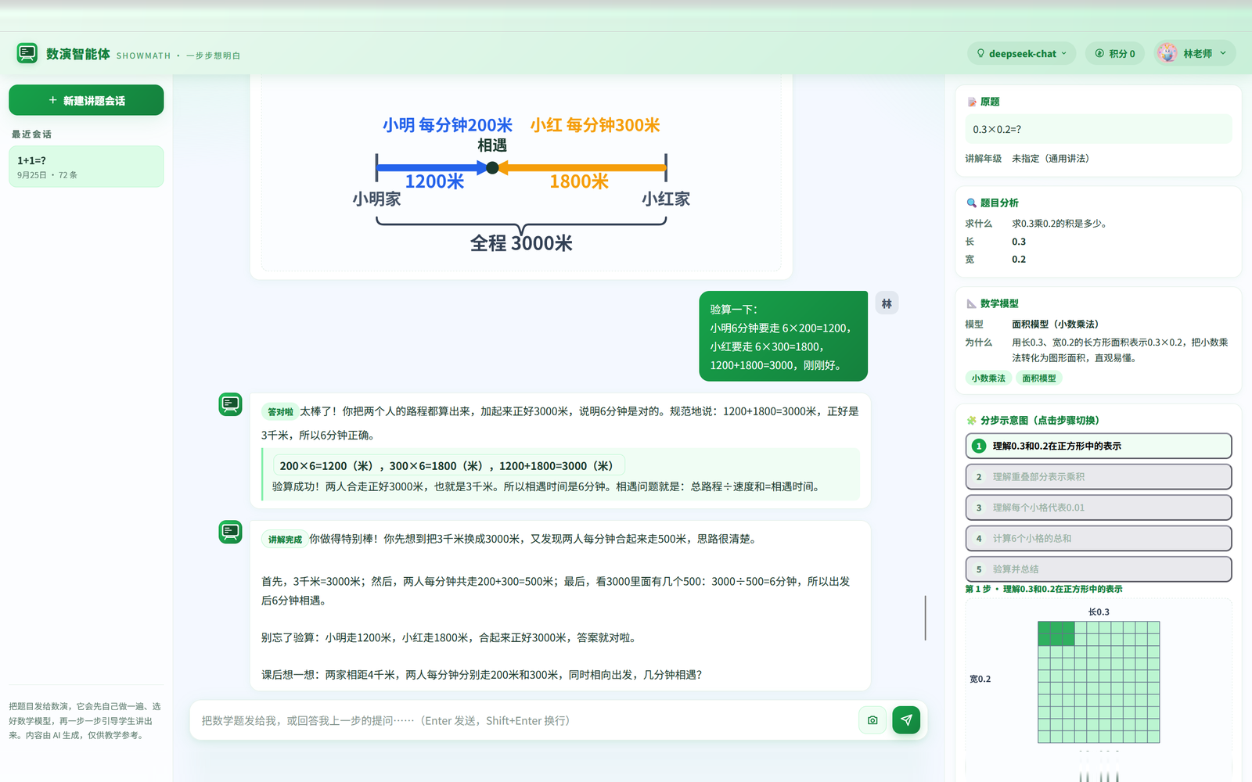This screenshot has height=782, width=1252.
Task: Click the 题目分析 magnifier icon
Action: click(x=972, y=203)
